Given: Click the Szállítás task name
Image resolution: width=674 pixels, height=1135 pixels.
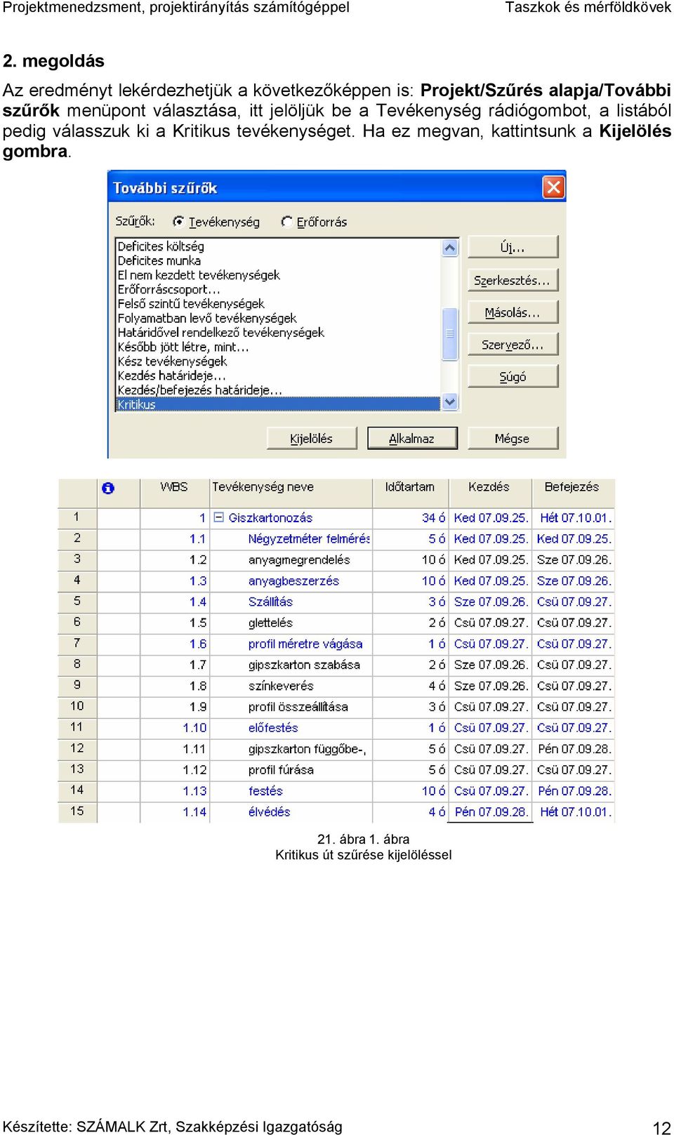Looking at the screenshot, I should (270, 602).
